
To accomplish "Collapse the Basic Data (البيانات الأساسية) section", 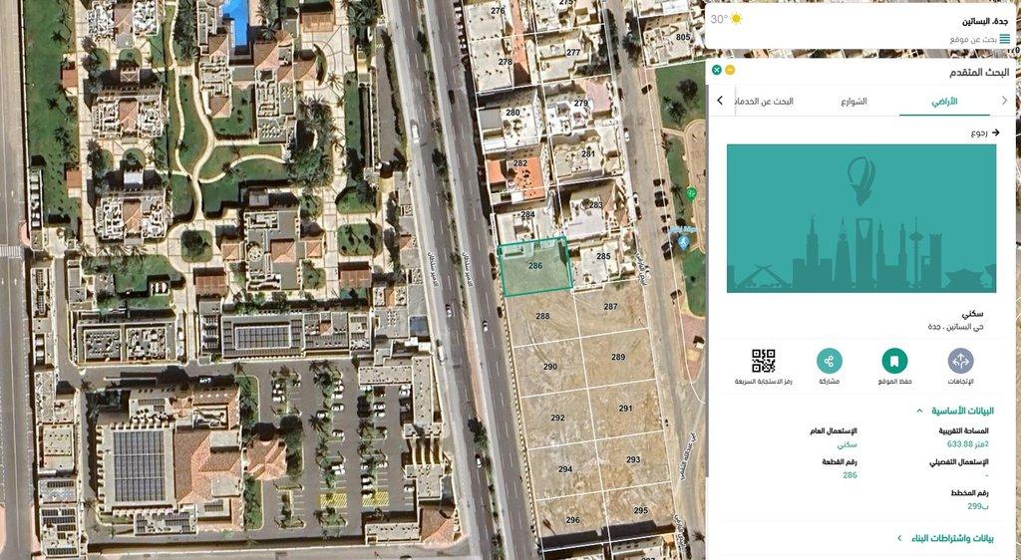I will click(x=917, y=411).
